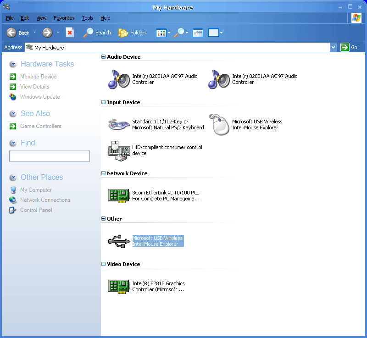Image resolution: width=367 pixels, height=338 pixels.
Task: Select the PS/2 Keyboard device icon
Action: click(x=119, y=125)
